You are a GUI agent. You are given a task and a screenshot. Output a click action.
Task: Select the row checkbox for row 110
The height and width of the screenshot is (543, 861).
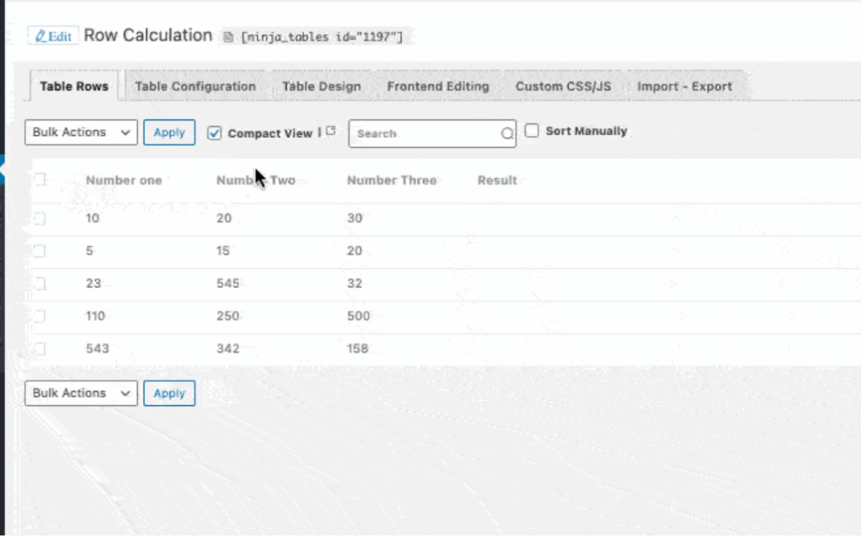click(40, 316)
